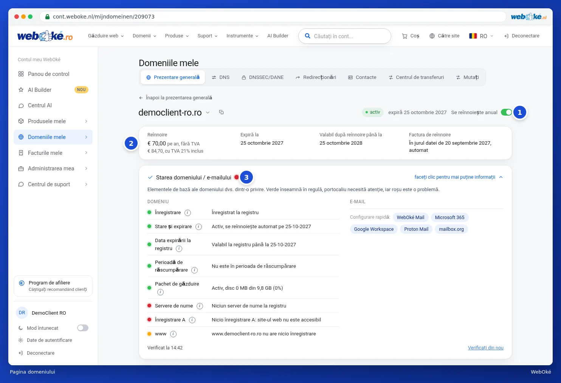
Task: Show info for Data expirării la registru
Action: (179, 249)
